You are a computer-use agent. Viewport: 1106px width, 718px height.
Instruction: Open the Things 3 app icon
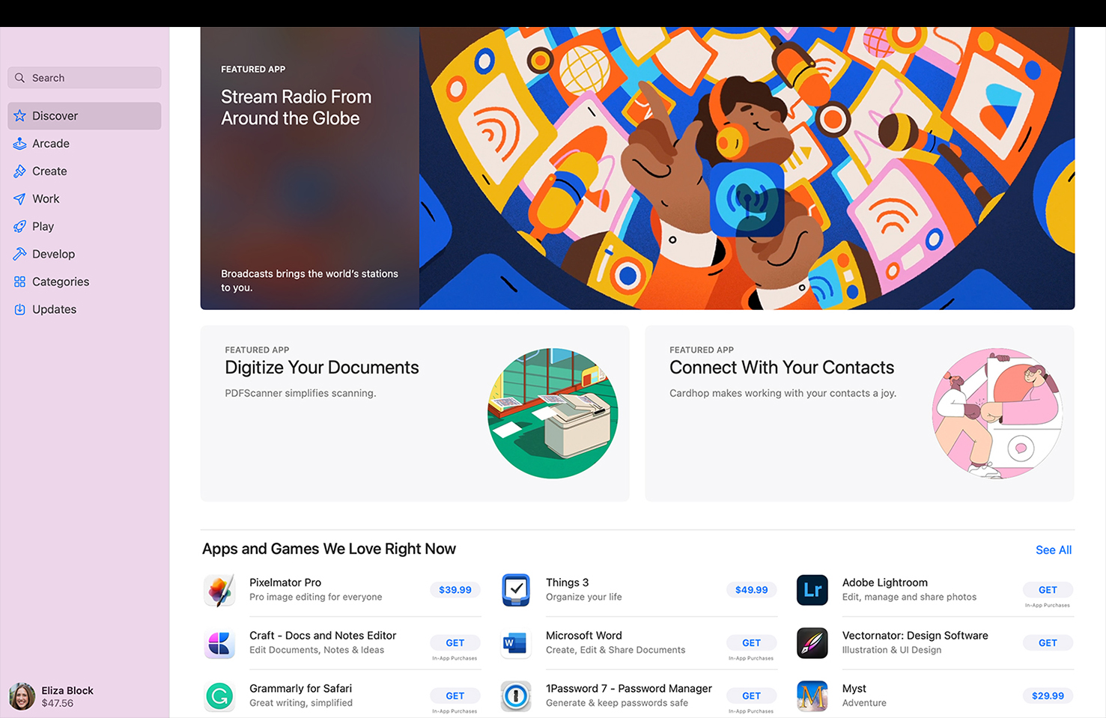[x=516, y=590]
